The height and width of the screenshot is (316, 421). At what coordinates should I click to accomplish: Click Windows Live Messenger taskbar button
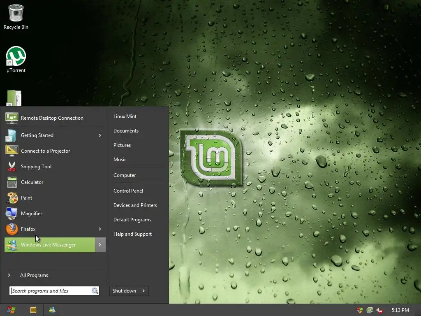(52, 310)
